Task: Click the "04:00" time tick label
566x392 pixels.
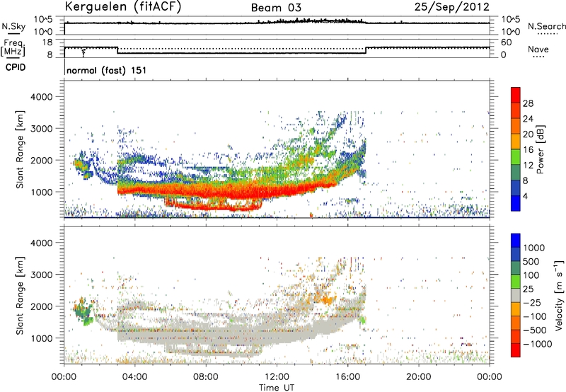Action: [x=134, y=377]
